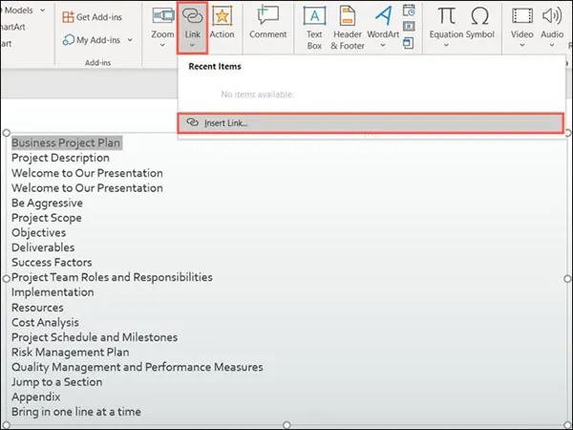
Task: Open the Get Add-ins store
Action: tap(92, 17)
